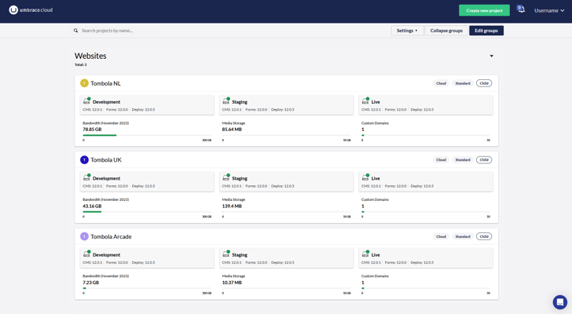
Task: Click the Child tag on Tombola NL
Action: click(484, 83)
